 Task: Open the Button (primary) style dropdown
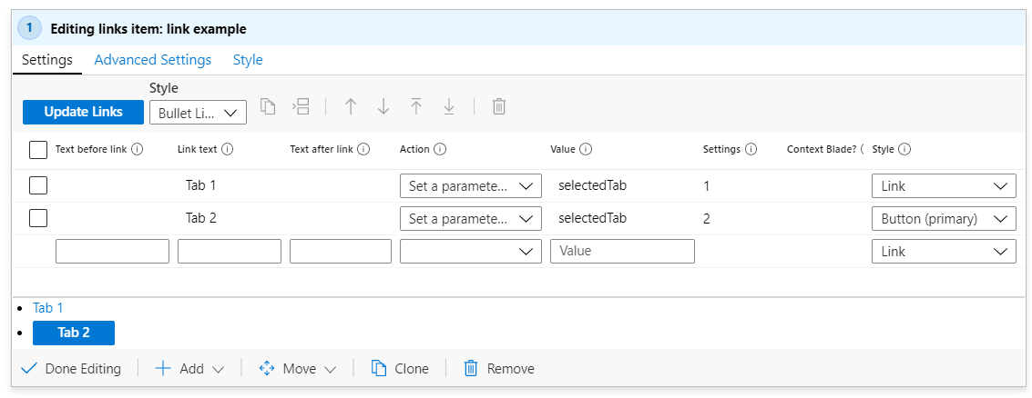pyautogui.click(x=943, y=219)
